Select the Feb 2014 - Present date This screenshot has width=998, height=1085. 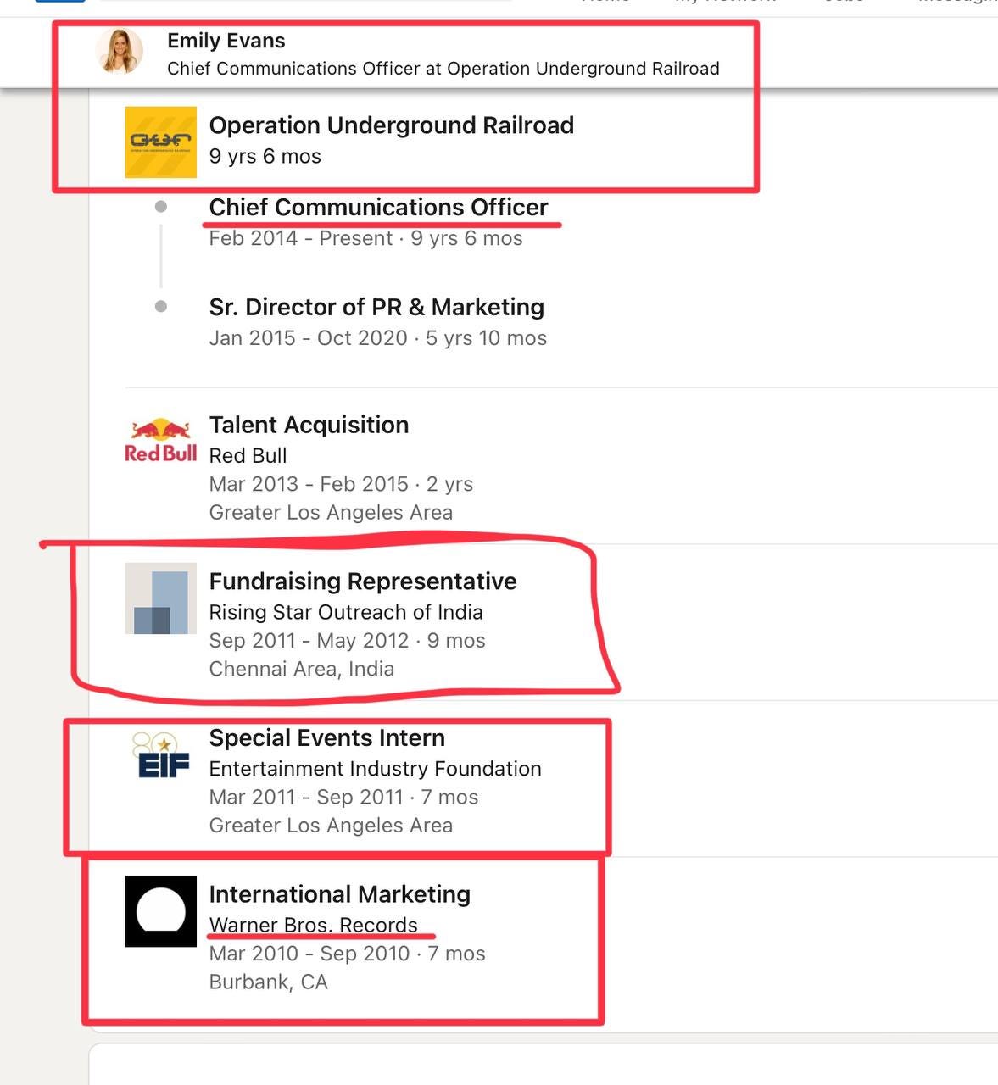coord(301,238)
